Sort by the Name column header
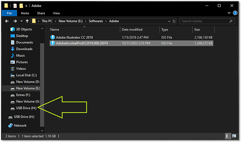Screen dimensions: 242x143 point(85,30)
